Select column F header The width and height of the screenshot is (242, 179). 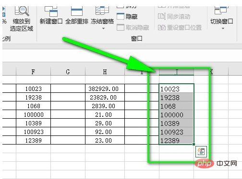coord(33,72)
